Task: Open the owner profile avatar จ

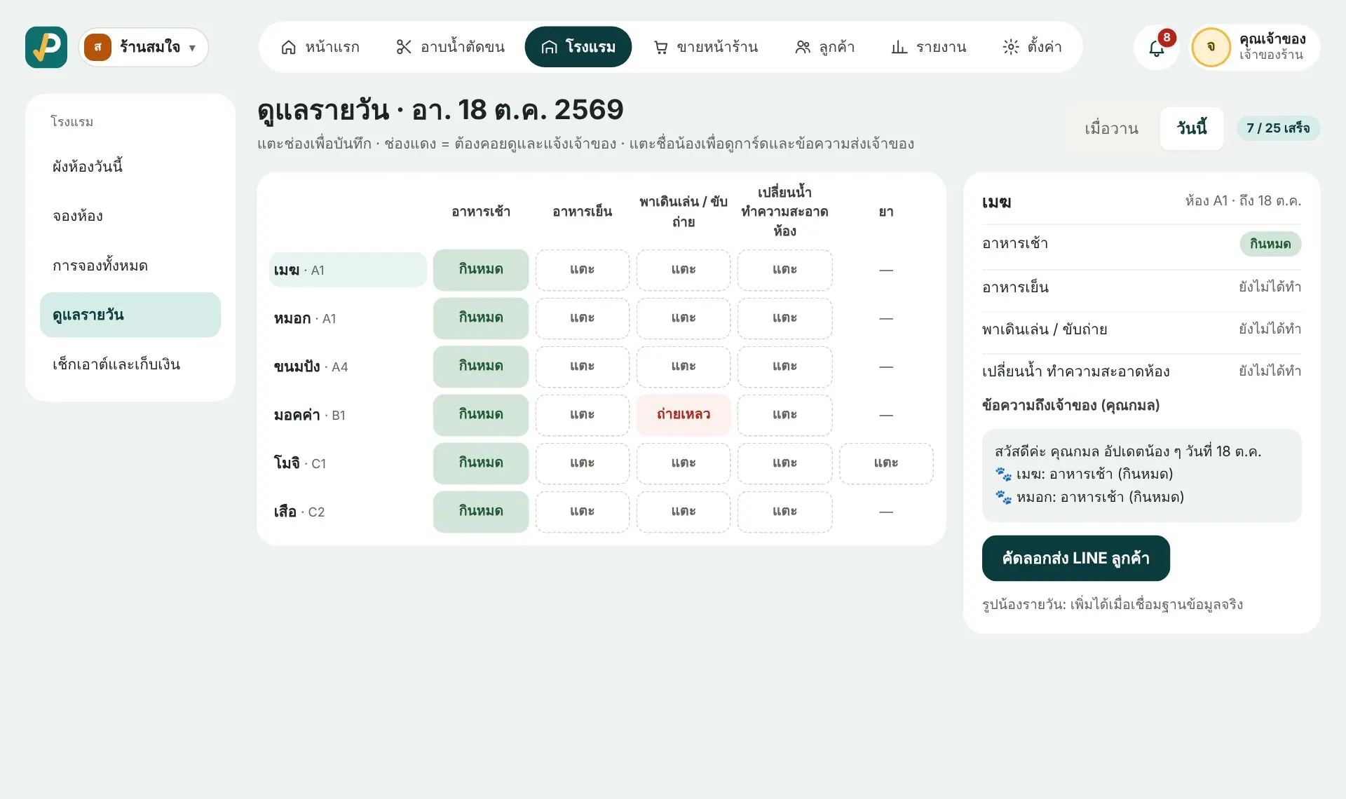Action: [x=1211, y=47]
